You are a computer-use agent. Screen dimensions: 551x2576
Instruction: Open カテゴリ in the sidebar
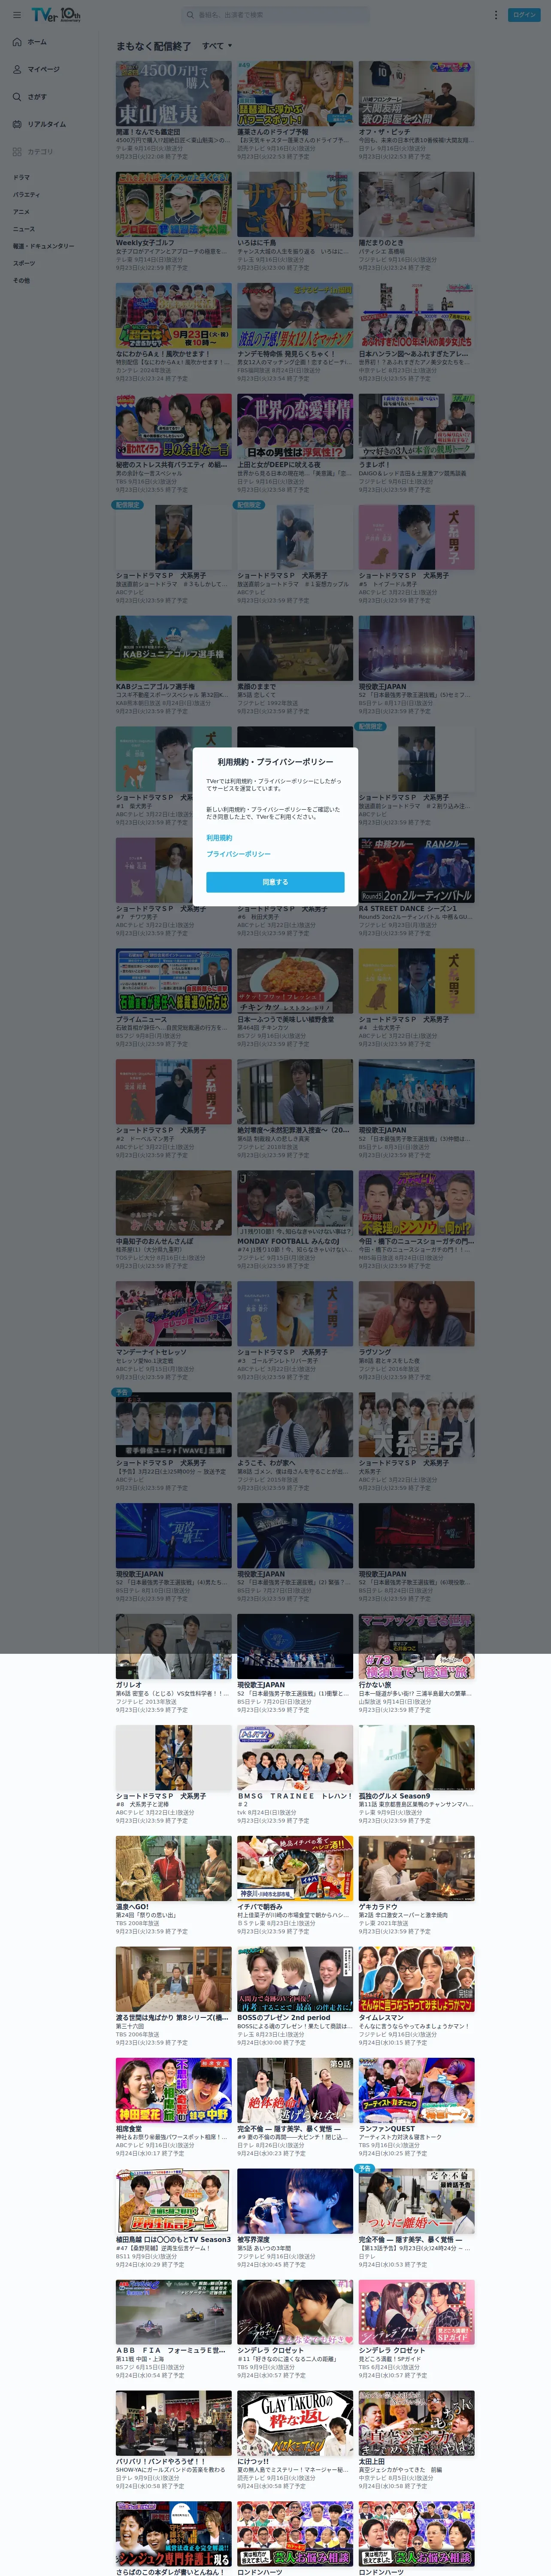tap(40, 152)
